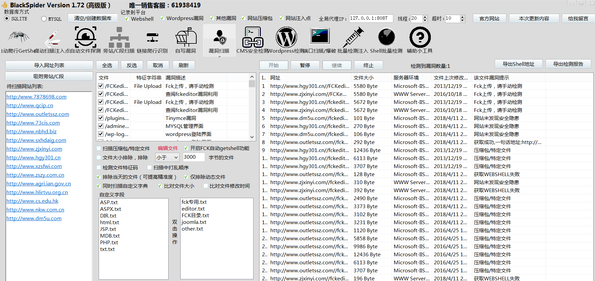Open the 旁站/C段扫描 network tool
The height and width of the screenshot is (281, 595).
click(x=119, y=41)
